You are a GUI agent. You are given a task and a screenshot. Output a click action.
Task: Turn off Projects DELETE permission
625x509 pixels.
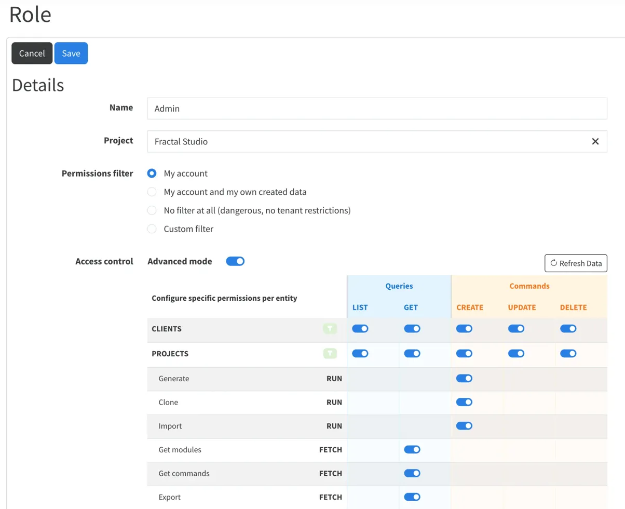pyautogui.click(x=568, y=354)
